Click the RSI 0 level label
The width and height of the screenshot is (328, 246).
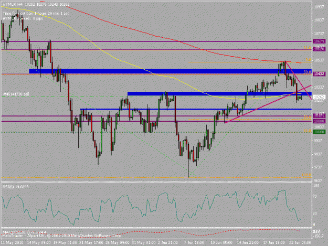coord(314,224)
